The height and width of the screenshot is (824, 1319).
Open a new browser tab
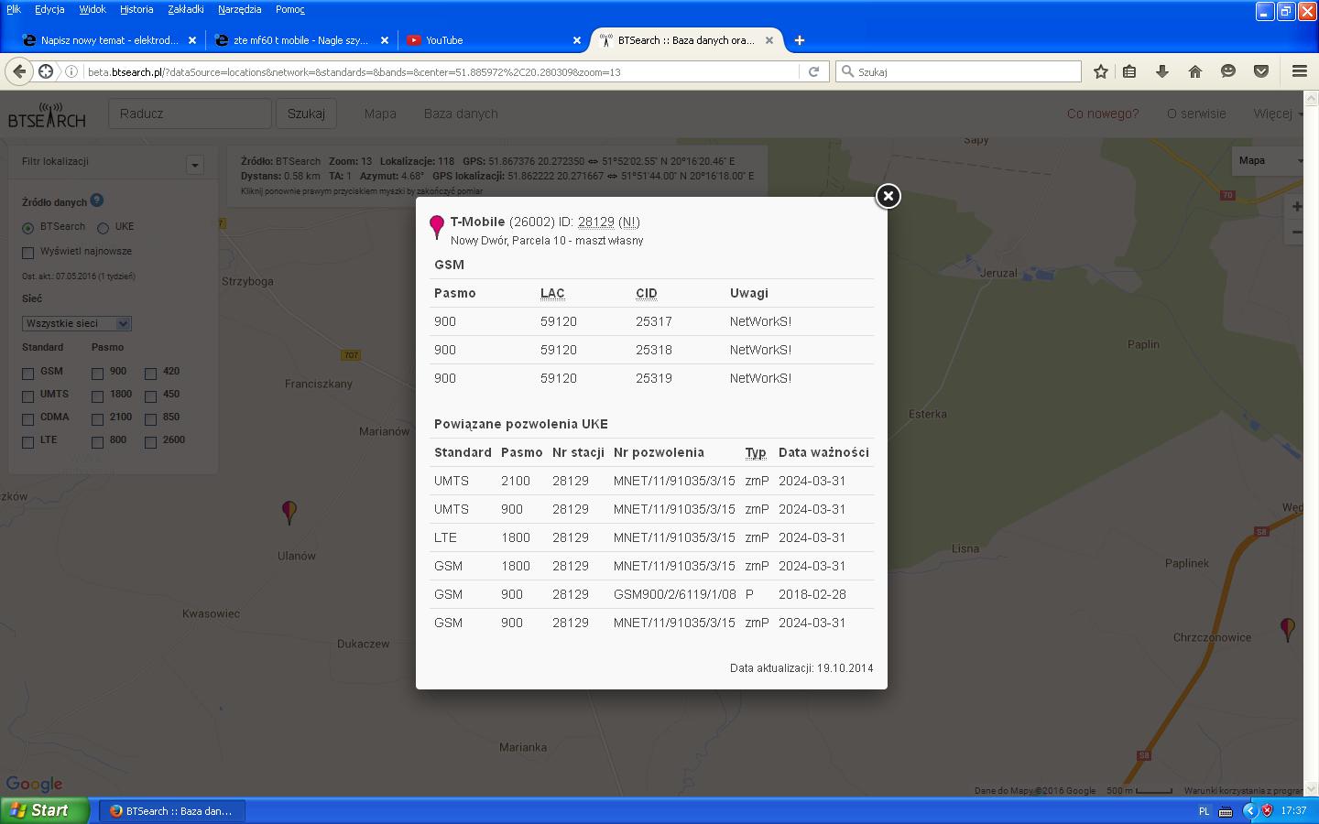click(x=800, y=40)
